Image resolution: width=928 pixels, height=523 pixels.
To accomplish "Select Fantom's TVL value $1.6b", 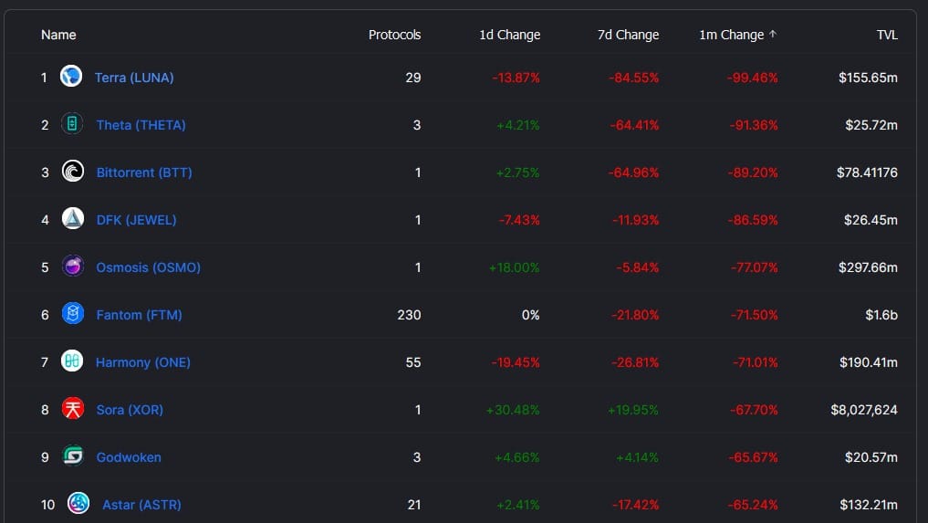I will [881, 315].
